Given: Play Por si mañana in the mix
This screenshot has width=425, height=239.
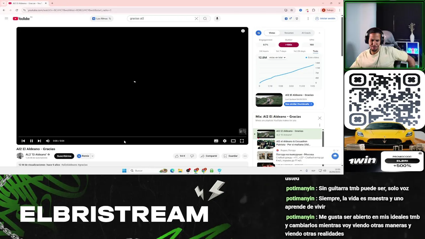Looking at the screenshot, I should pos(288,144).
